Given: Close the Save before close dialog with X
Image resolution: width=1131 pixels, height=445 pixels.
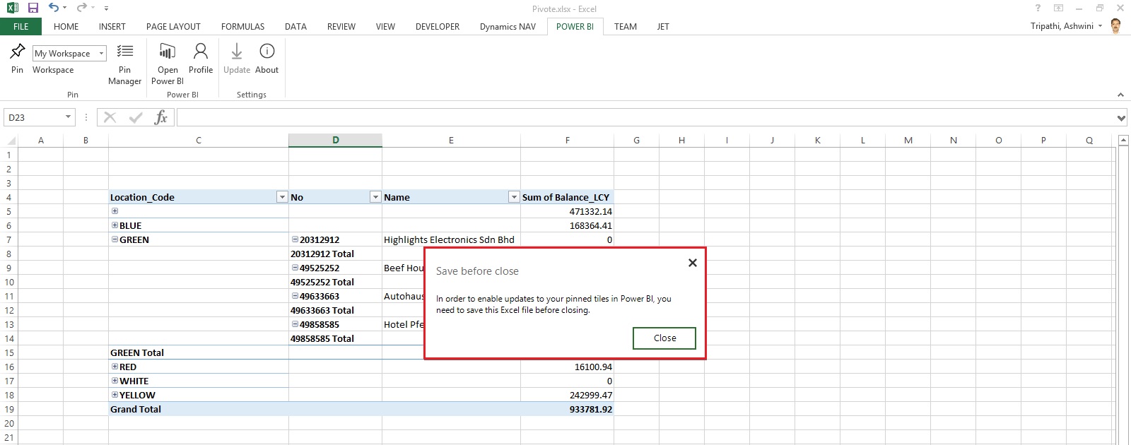Looking at the screenshot, I should pos(693,263).
